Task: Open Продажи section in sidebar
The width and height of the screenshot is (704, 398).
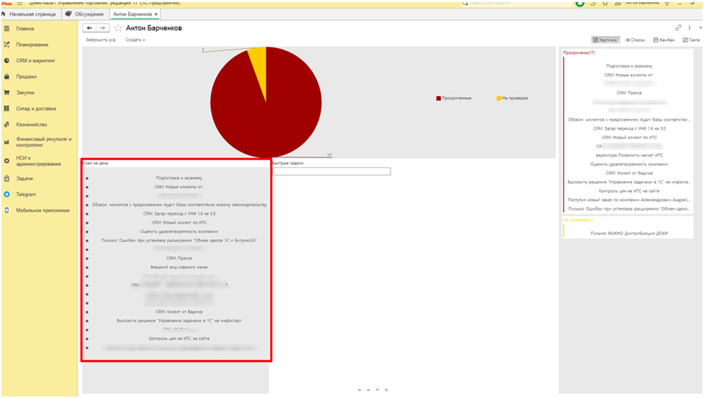Action: coord(27,77)
